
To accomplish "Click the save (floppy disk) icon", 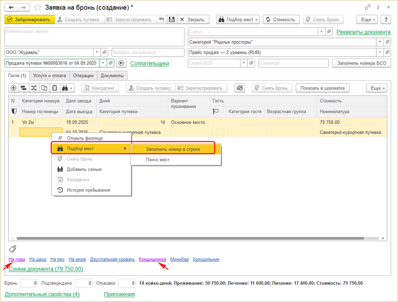I will coord(172,20).
